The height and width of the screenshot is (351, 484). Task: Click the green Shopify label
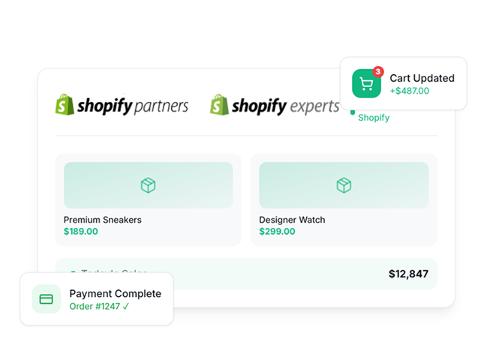(374, 118)
